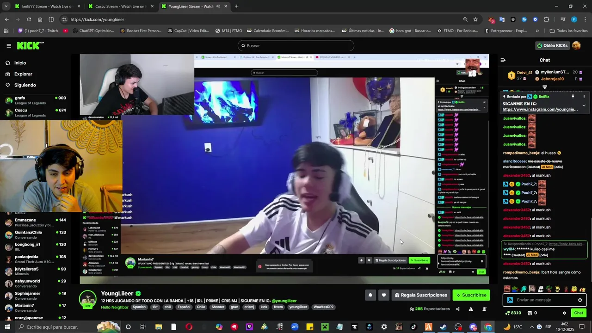Image resolution: width=592 pixels, height=333 pixels.
Task: Open emote picker in chat input
Action: [580, 300]
